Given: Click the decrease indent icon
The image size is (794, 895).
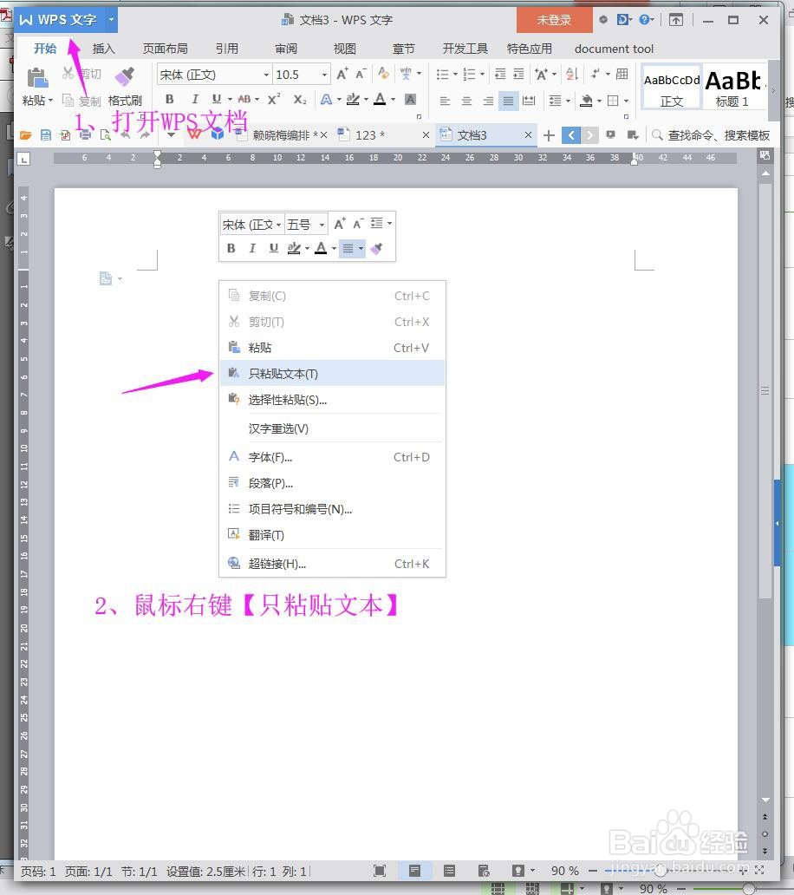Looking at the screenshot, I should 500,75.
